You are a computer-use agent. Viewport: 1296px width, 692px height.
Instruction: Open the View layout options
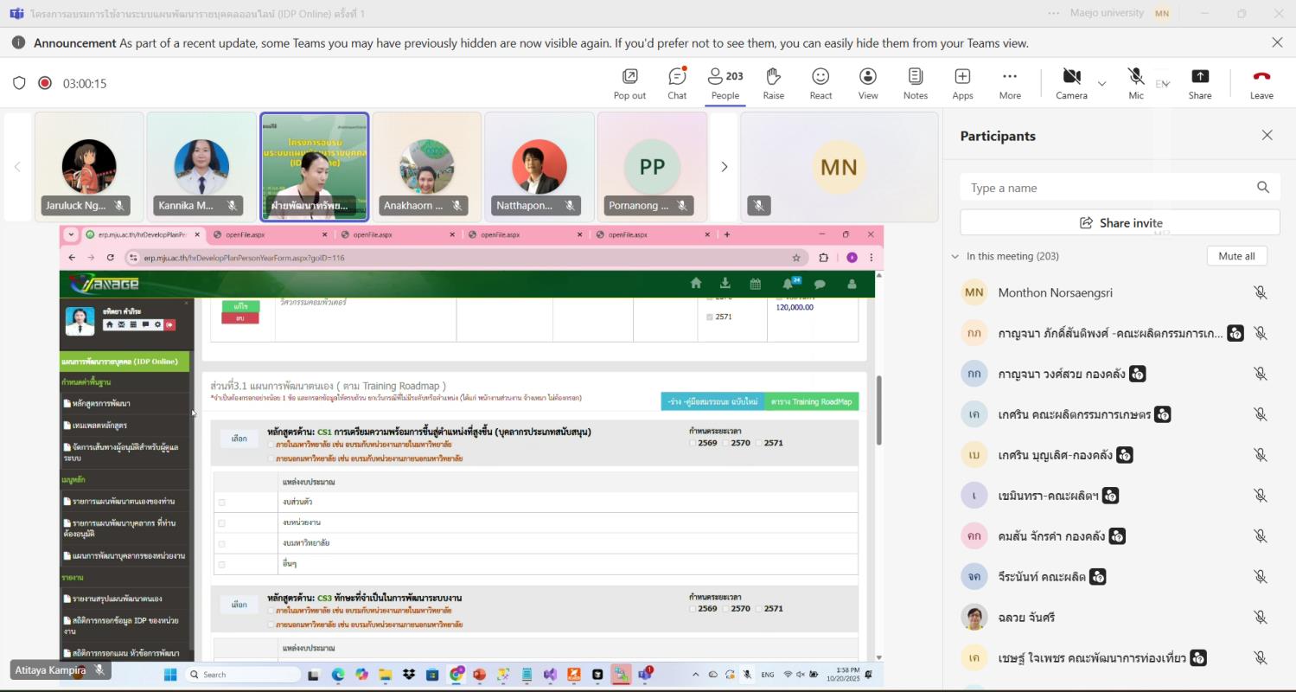tap(867, 77)
